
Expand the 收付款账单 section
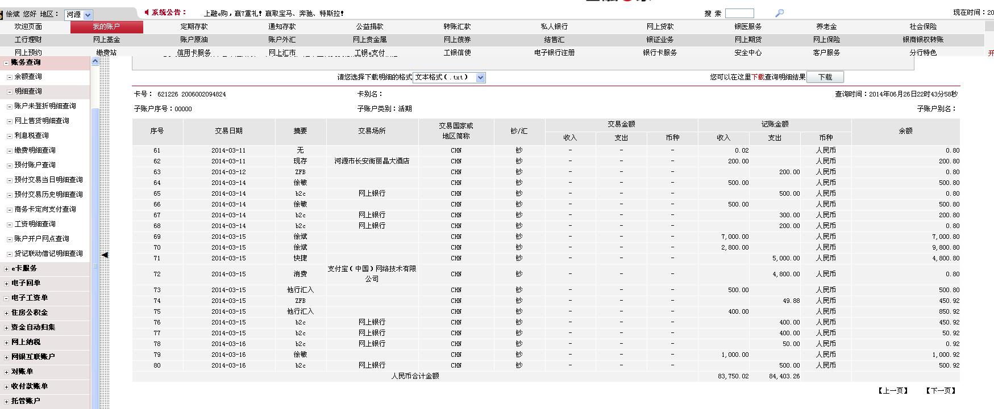[x=6, y=387]
